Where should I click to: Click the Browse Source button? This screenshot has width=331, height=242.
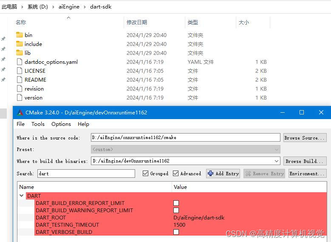pos(305,138)
